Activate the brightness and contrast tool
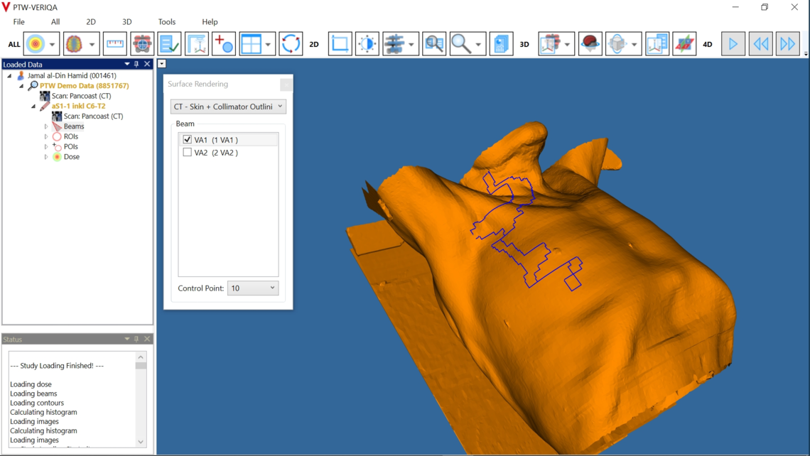 pos(367,43)
